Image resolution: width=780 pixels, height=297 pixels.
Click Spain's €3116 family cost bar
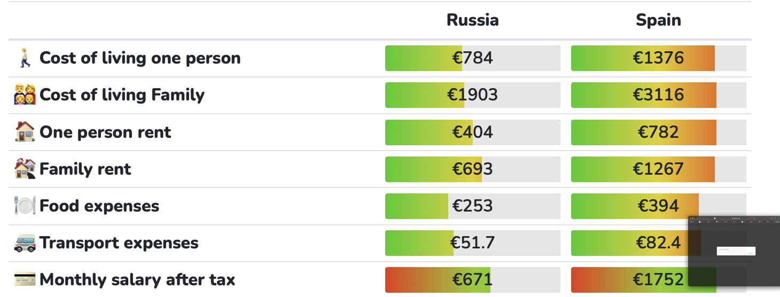[658, 95]
